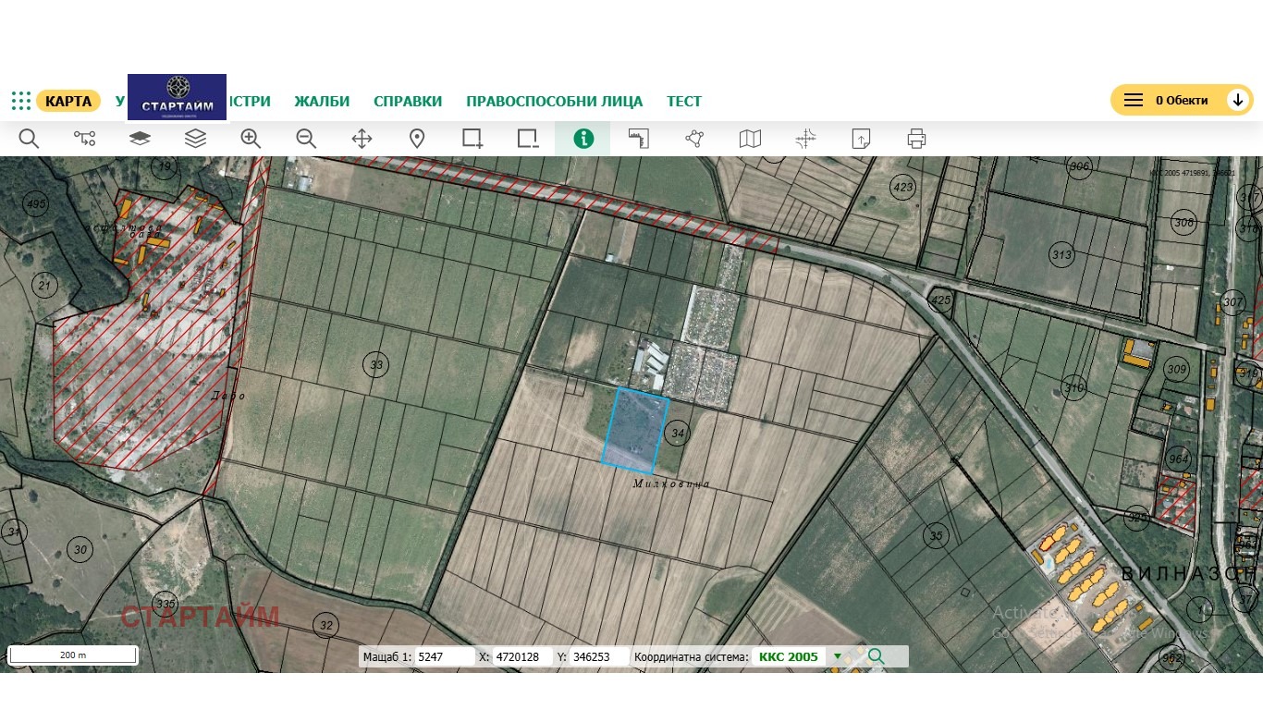Open the ККС 2005 coordinate system dropdown
The image size is (1263, 710).
838,657
